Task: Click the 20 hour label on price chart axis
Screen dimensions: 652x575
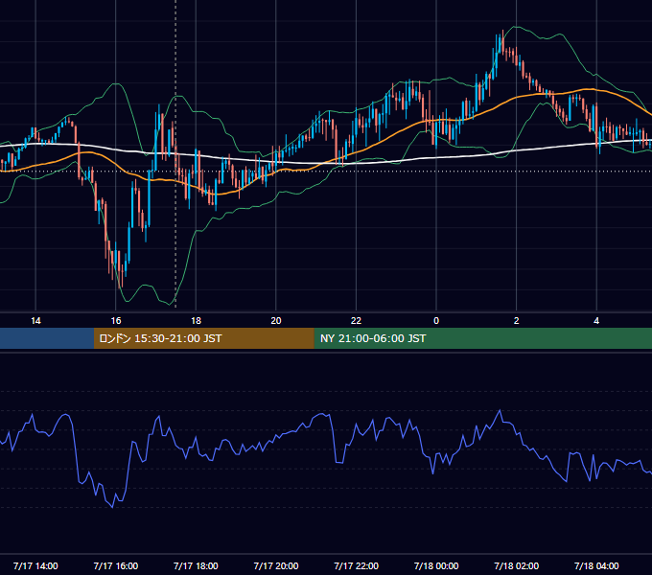Action: (276, 321)
